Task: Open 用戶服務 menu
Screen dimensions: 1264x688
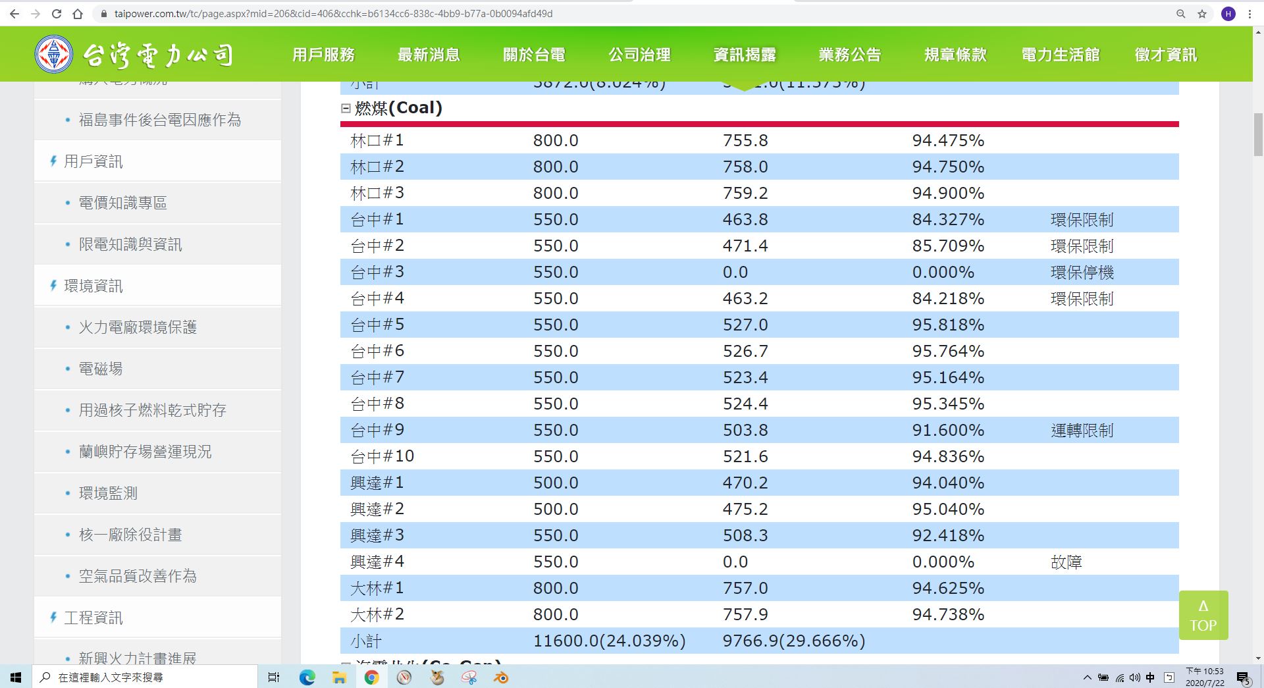Action: pyautogui.click(x=323, y=55)
